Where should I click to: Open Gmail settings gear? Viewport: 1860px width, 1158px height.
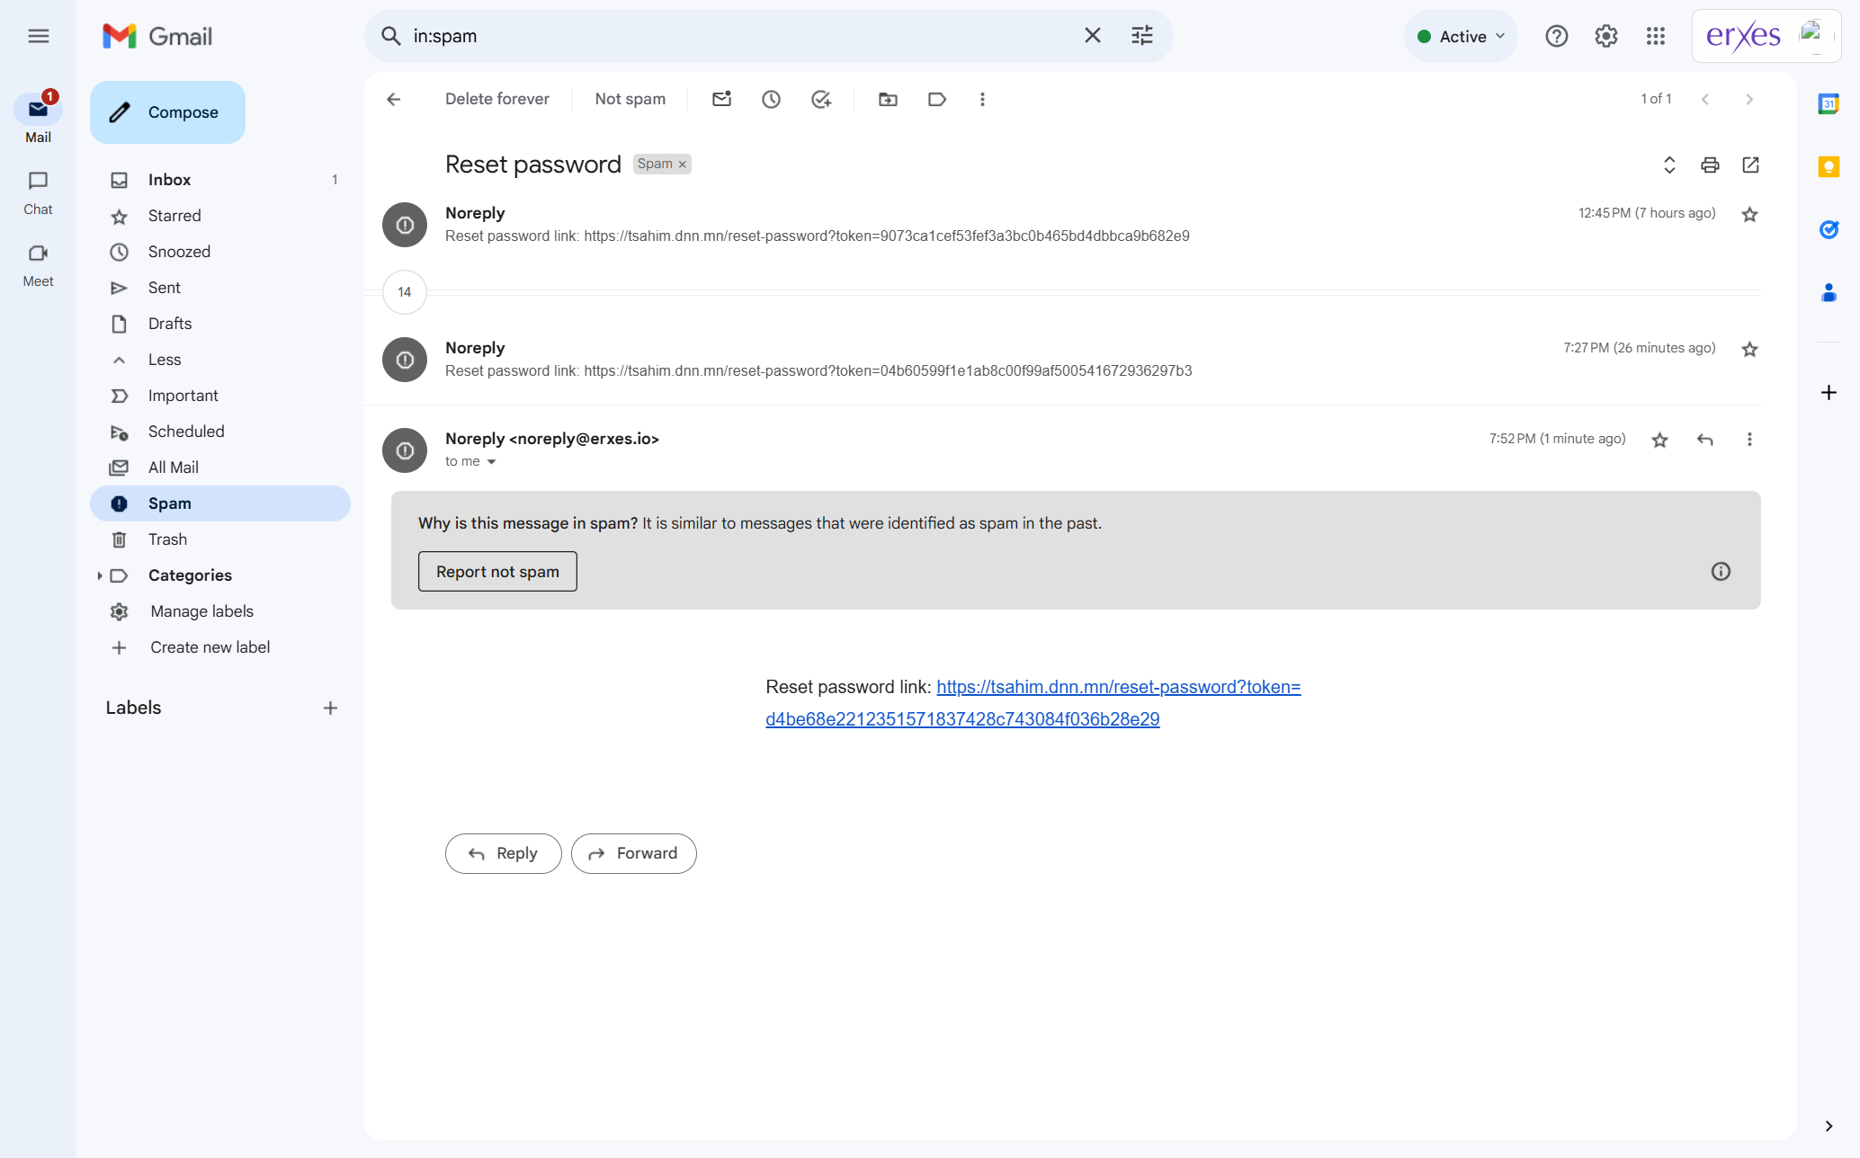pyautogui.click(x=1606, y=36)
